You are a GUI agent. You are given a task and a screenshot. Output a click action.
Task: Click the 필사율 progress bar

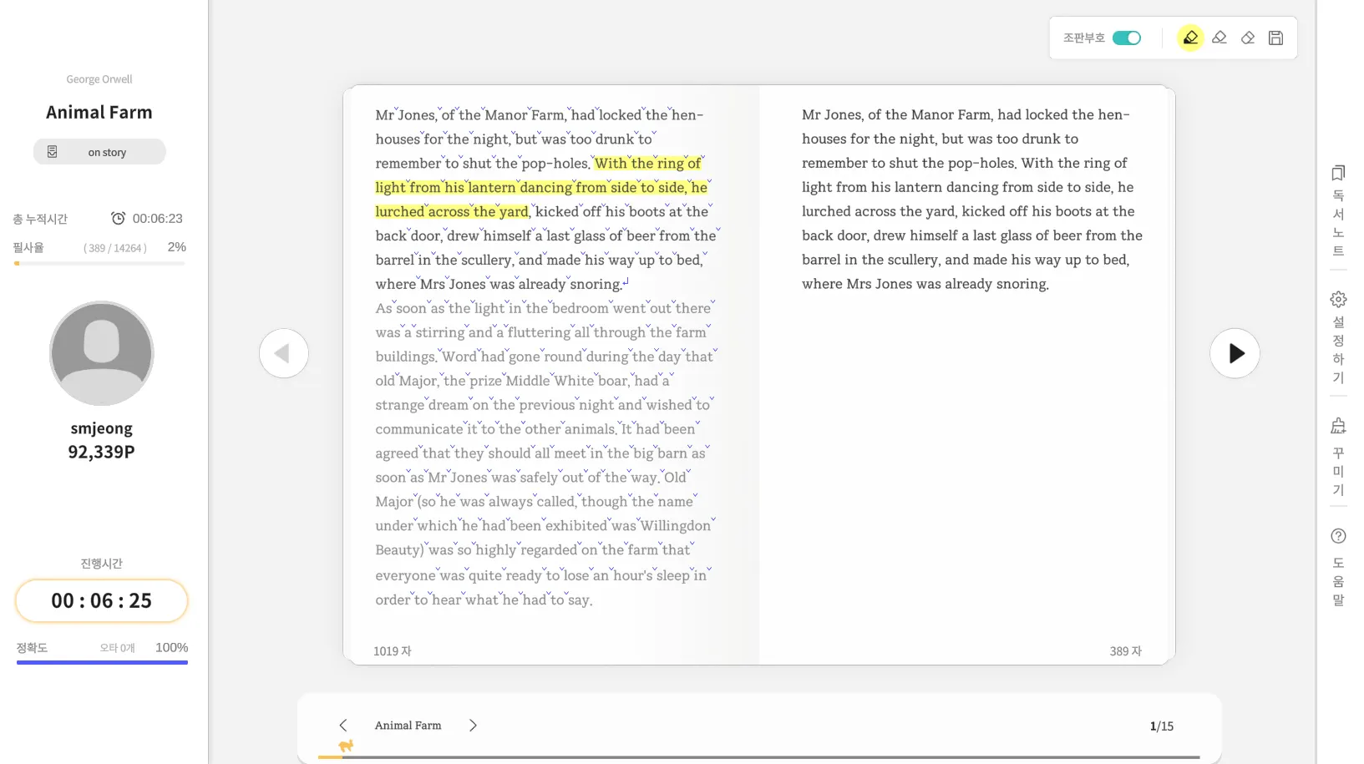(x=99, y=264)
